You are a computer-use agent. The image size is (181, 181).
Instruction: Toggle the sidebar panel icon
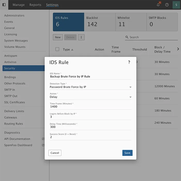(x=4, y=5)
